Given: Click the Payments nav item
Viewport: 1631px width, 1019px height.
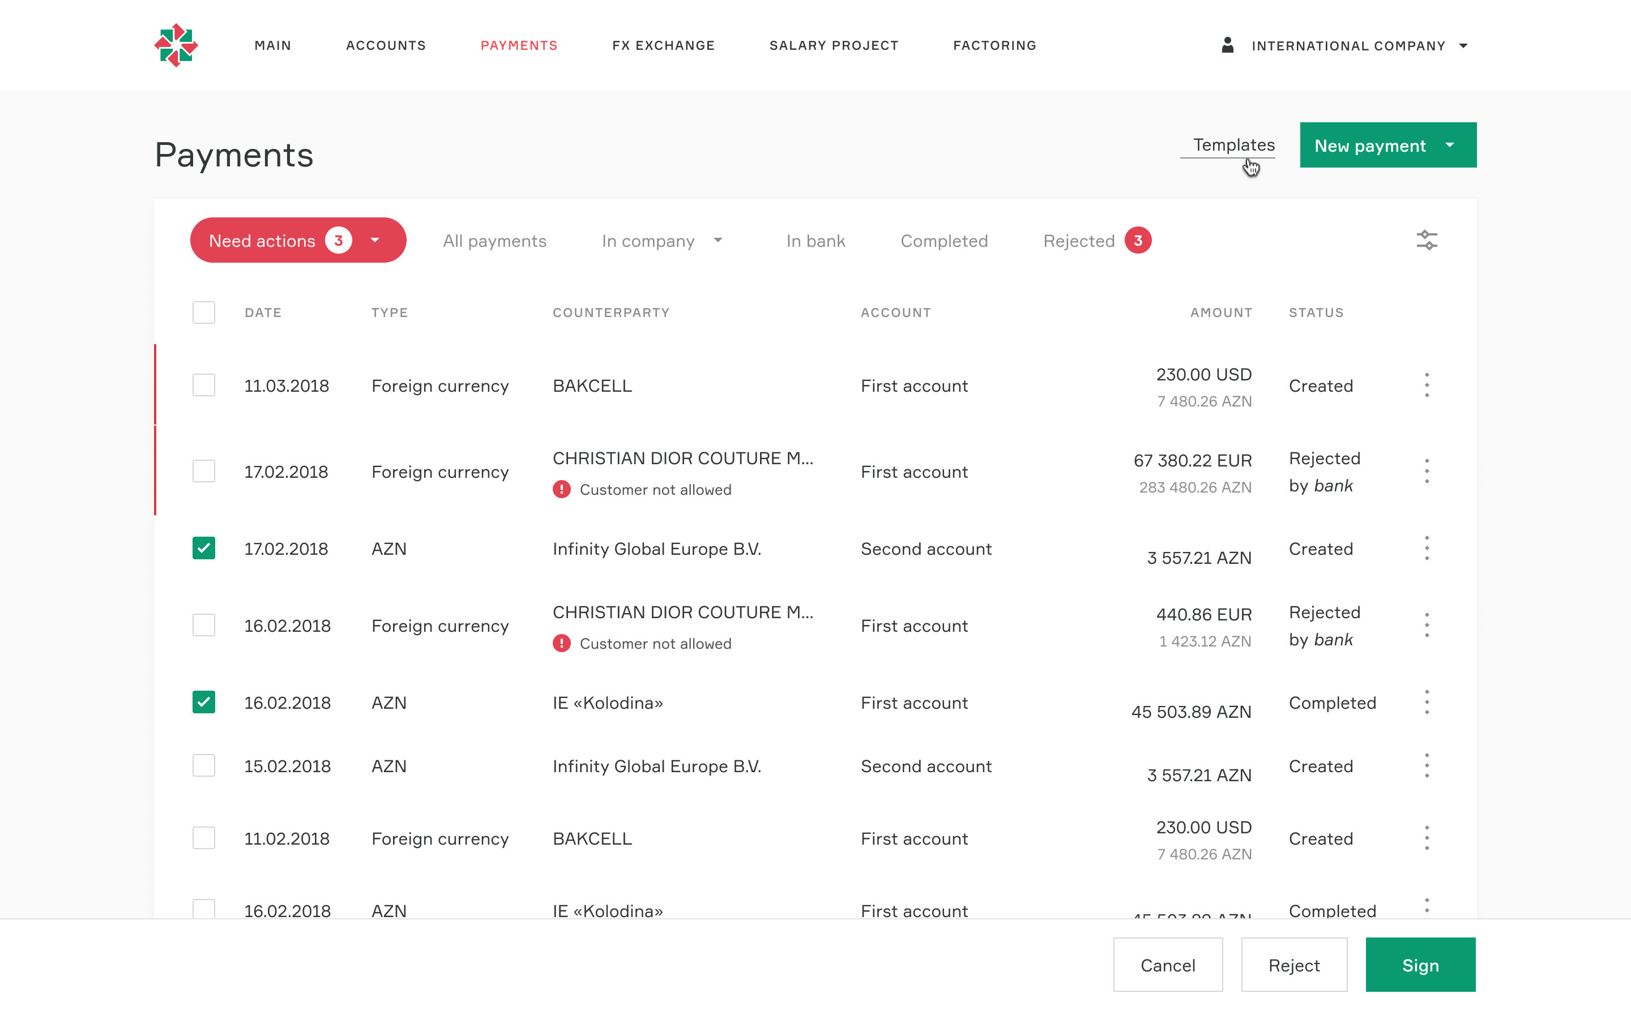Looking at the screenshot, I should point(519,45).
